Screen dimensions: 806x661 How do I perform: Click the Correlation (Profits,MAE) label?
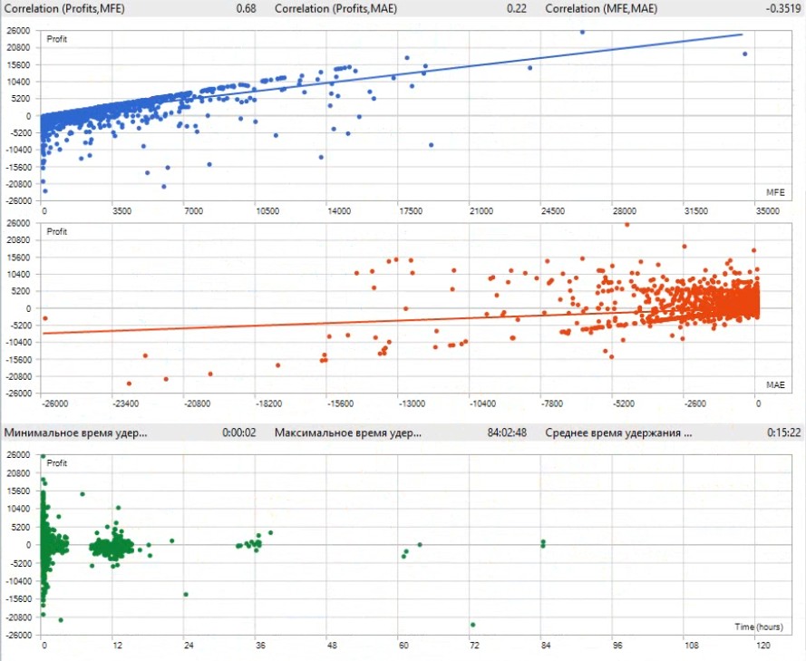[334, 8]
